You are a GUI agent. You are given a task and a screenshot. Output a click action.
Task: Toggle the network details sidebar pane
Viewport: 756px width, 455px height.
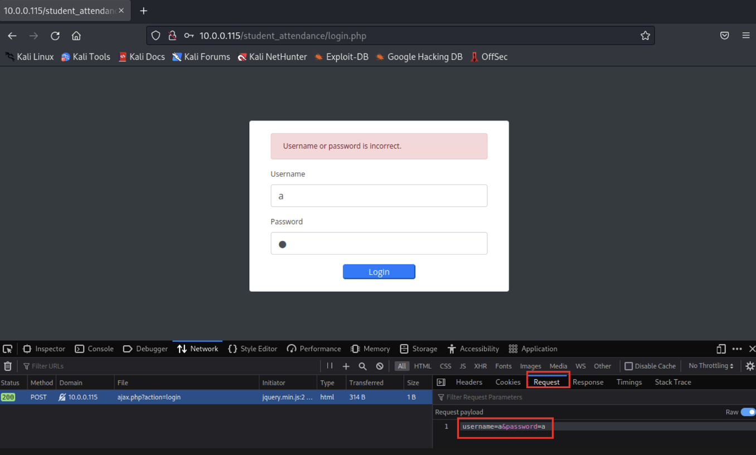click(x=441, y=383)
